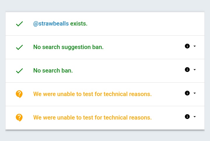Click the upper 'We were unable to test' message
The width and height of the screenshot is (210, 141).
[x=92, y=94]
